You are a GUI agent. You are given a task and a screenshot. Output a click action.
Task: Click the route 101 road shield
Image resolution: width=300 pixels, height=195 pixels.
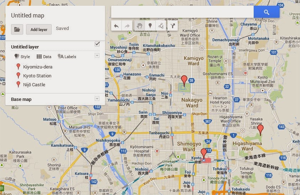coord(274,52)
